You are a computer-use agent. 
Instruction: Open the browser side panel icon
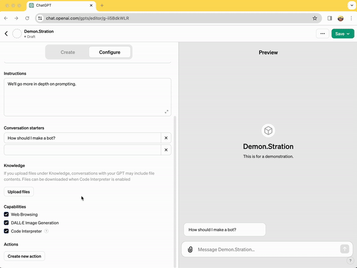pos(330,18)
